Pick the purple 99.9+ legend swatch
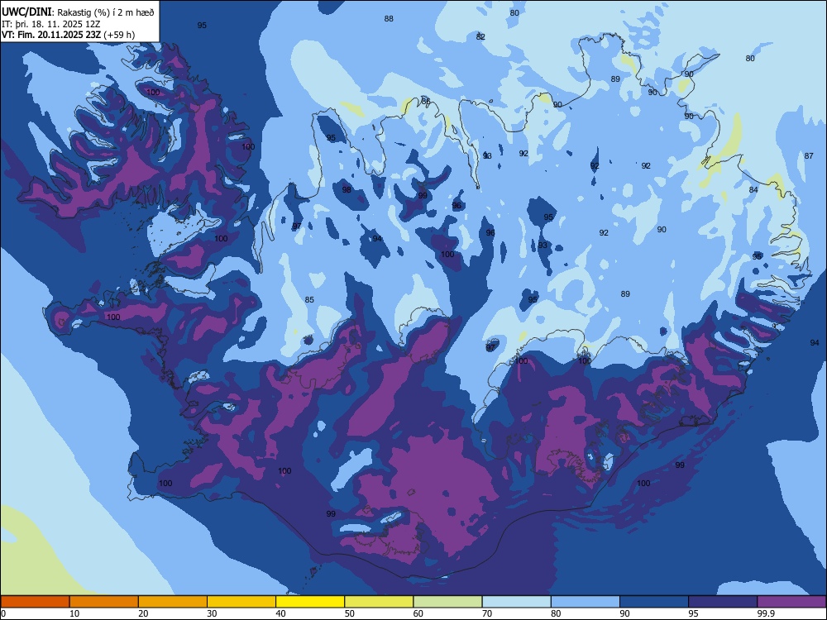827x620 pixels. coord(791,602)
